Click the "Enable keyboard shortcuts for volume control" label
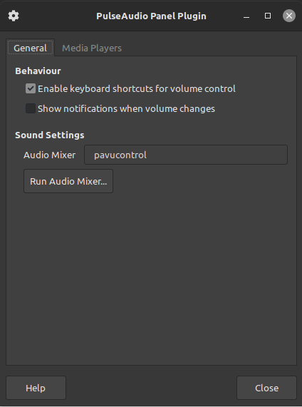The width and height of the screenshot is (302, 407). [x=137, y=89]
